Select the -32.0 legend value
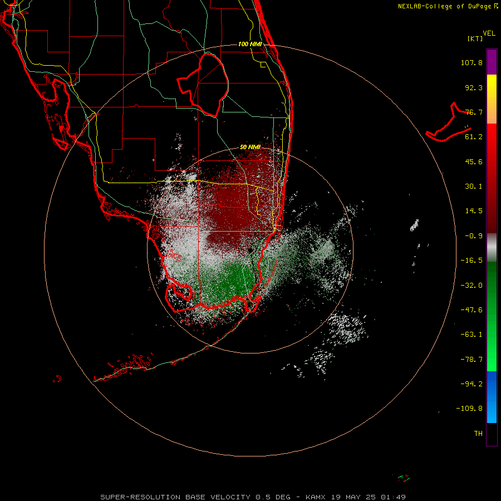The height and width of the screenshot is (501, 501). click(471, 286)
